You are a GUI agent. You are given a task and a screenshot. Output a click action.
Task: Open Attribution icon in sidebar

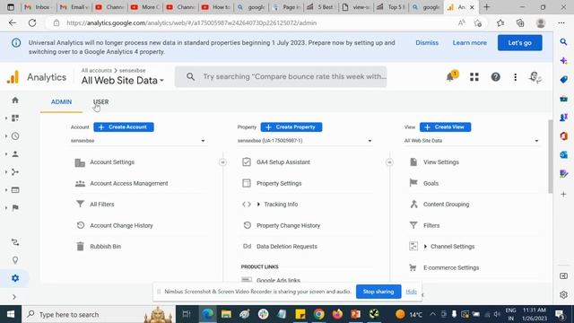click(x=15, y=242)
